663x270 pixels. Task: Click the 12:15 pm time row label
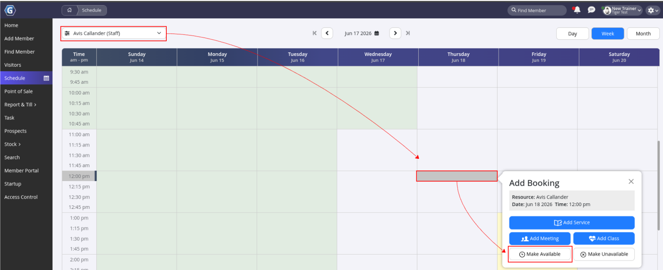pos(79,187)
